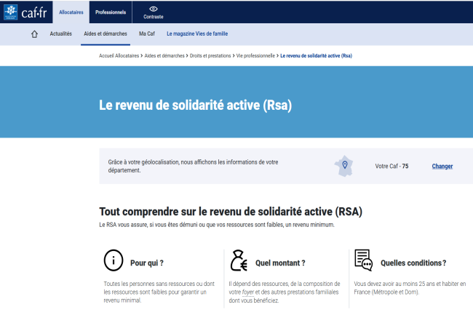Click the euro money bag icon

coord(239,261)
